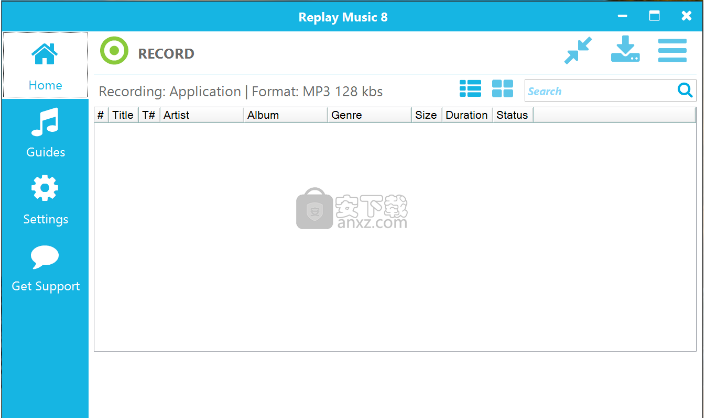Maximize the Replay Music 8 window
The height and width of the screenshot is (418, 706).
tap(654, 16)
